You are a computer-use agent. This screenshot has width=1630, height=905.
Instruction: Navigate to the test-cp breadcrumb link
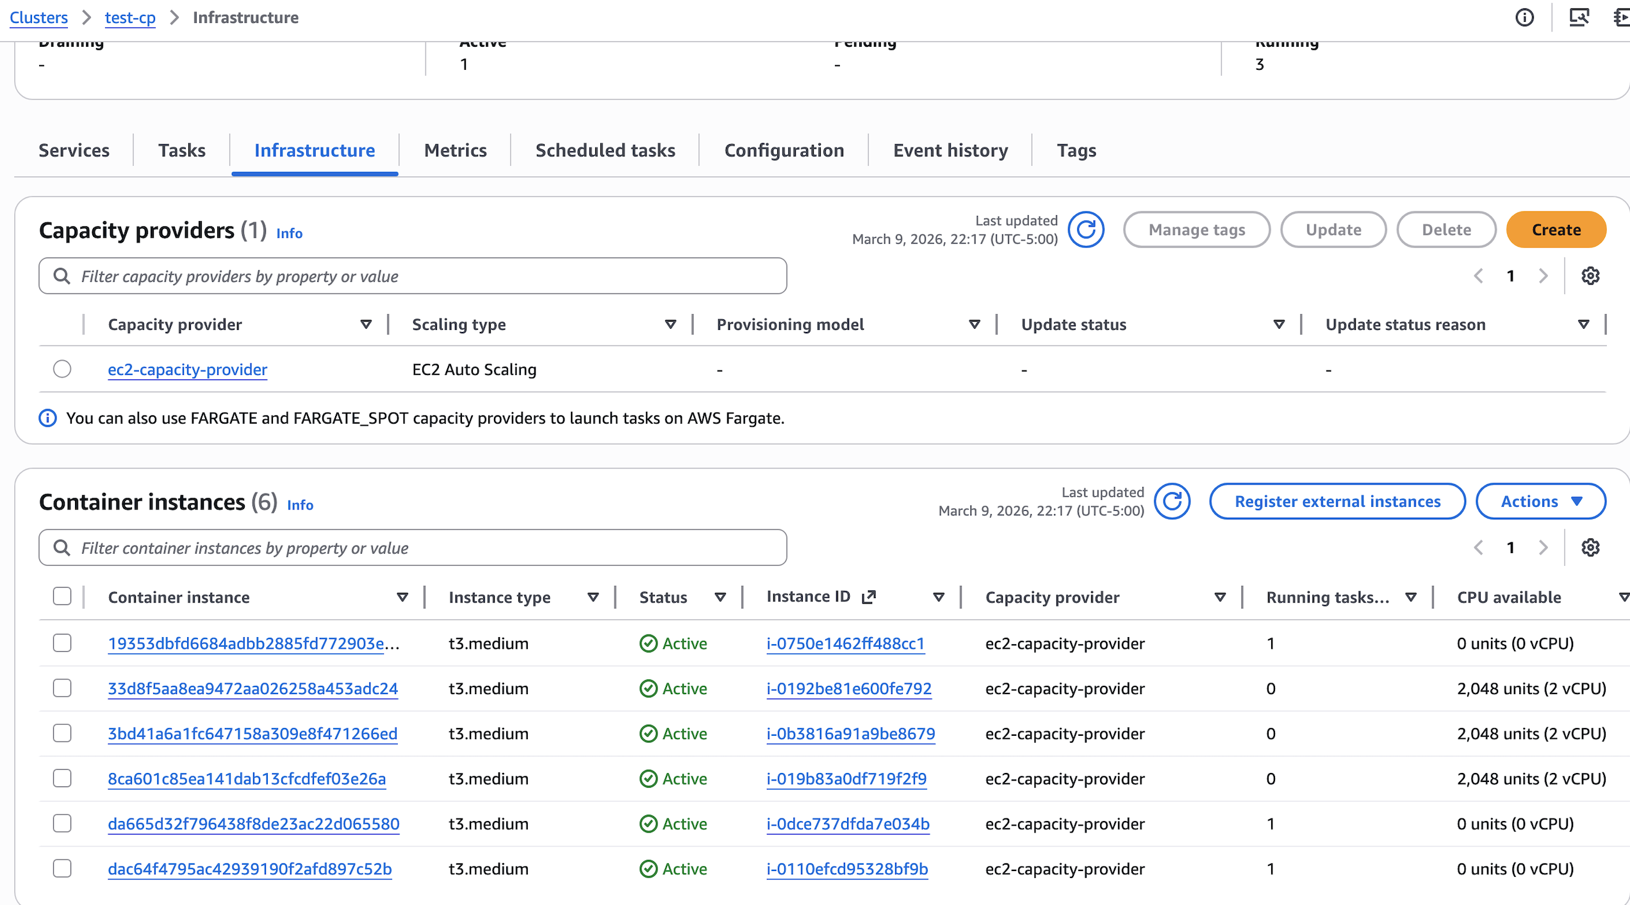pyautogui.click(x=130, y=17)
